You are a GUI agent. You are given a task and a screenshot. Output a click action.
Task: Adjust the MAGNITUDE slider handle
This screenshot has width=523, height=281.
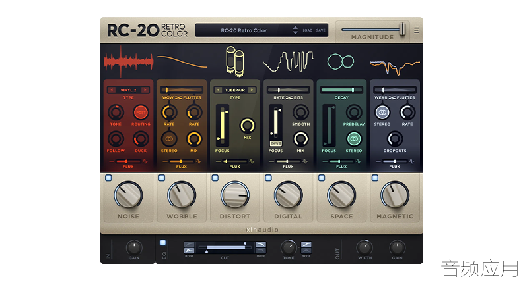click(x=403, y=28)
